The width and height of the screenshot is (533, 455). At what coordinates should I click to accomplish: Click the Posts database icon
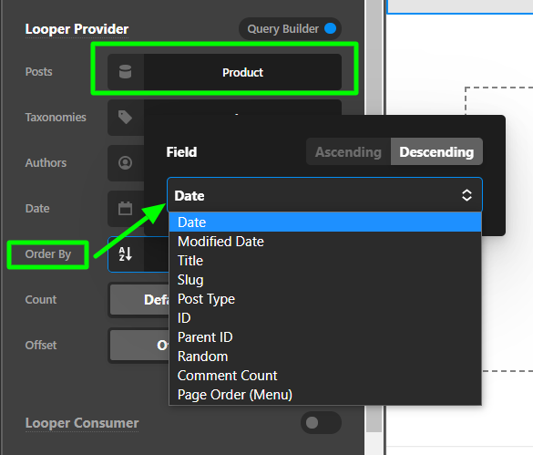(125, 72)
